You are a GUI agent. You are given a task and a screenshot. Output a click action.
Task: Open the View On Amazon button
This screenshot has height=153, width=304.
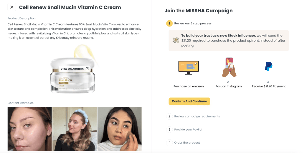(x=75, y=69)
